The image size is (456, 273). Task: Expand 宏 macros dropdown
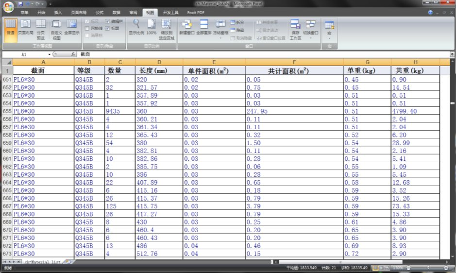[329, 38]
